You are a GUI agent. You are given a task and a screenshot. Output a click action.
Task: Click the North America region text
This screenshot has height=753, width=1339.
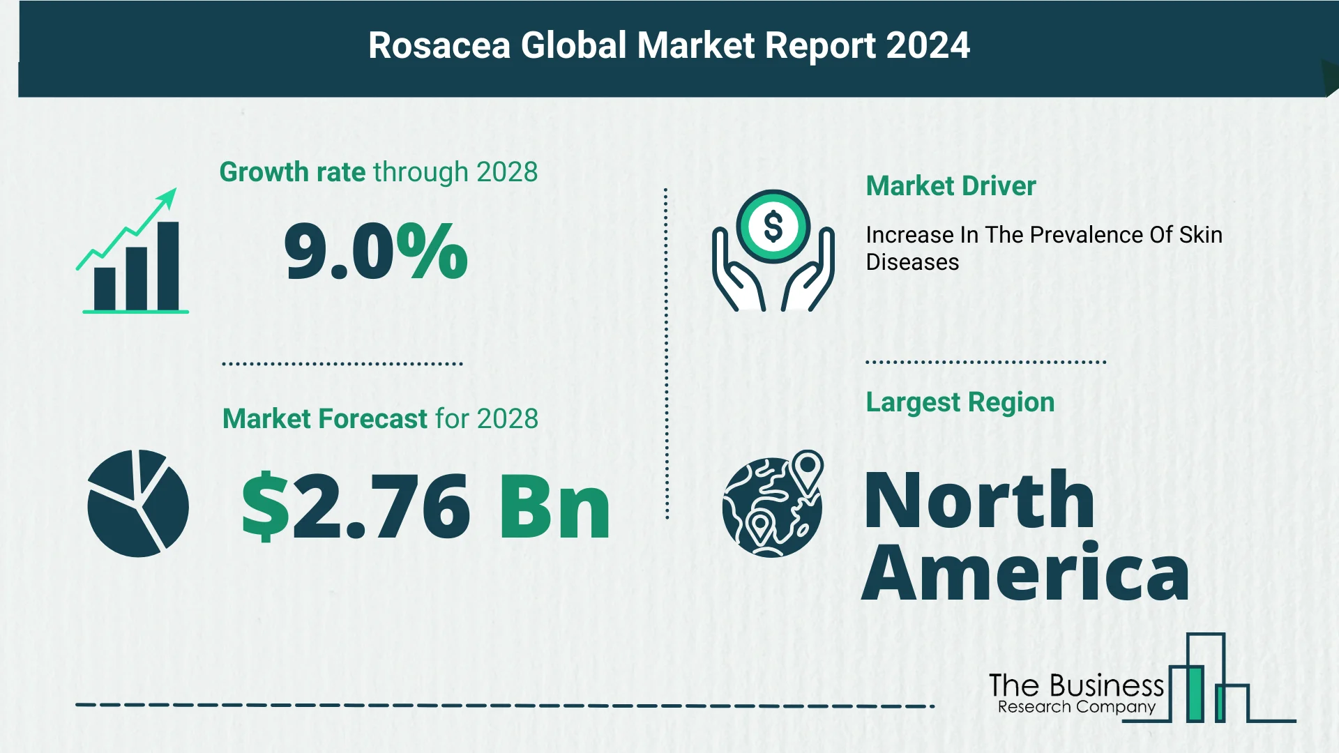point(1025,535)
